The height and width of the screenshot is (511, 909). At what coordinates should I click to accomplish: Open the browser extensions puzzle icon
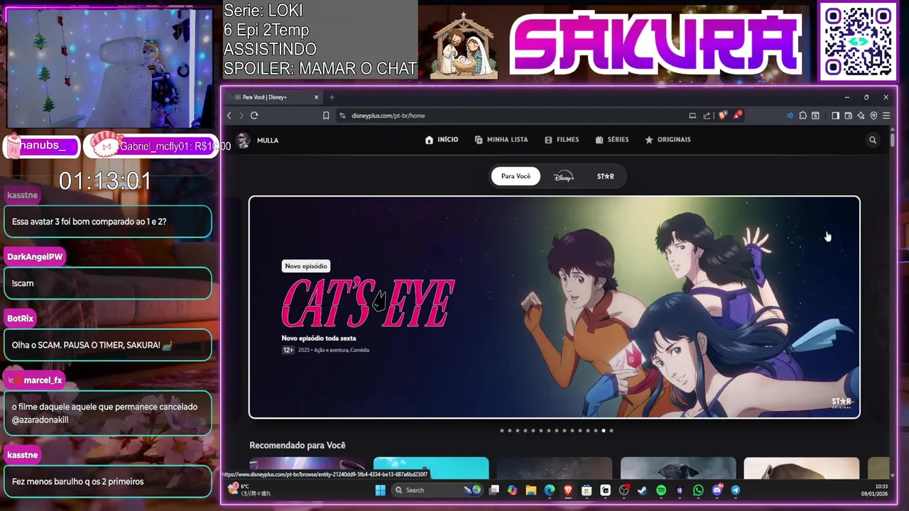pyautogui.click(x=802, y=116)
